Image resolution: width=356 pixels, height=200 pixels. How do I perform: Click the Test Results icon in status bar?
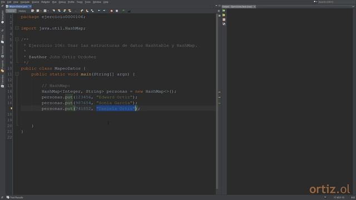[8, 198]
